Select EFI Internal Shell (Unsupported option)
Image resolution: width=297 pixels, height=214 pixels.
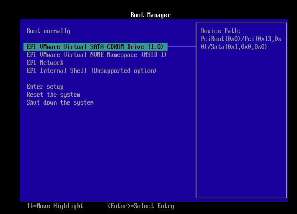(91, 71)
